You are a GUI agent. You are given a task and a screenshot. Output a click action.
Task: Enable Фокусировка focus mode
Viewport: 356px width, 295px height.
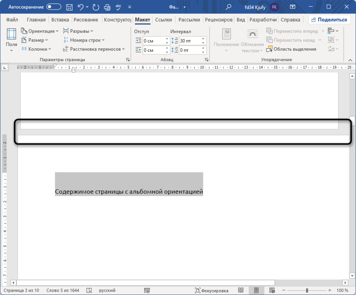point(211,291)
